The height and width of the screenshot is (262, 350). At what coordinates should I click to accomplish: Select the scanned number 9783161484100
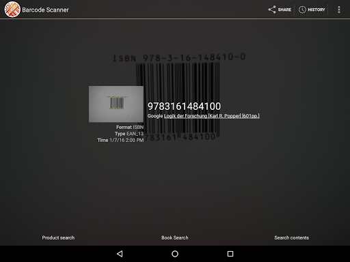(184, 106)
